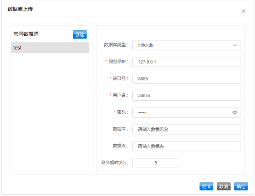Click the 常用数据源 panel heading

pos(26,34)
